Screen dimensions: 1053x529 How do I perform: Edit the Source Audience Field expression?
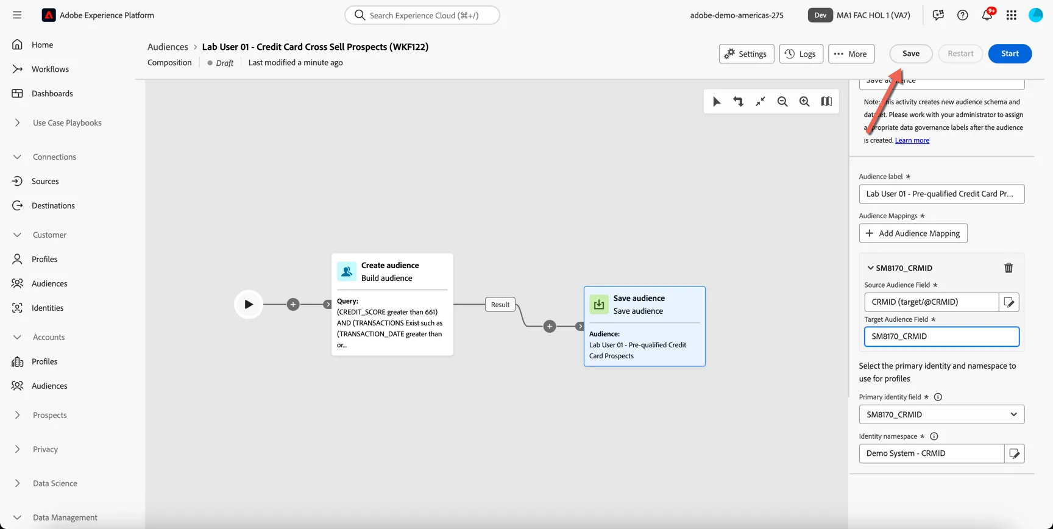click(x=1009, y=302)
